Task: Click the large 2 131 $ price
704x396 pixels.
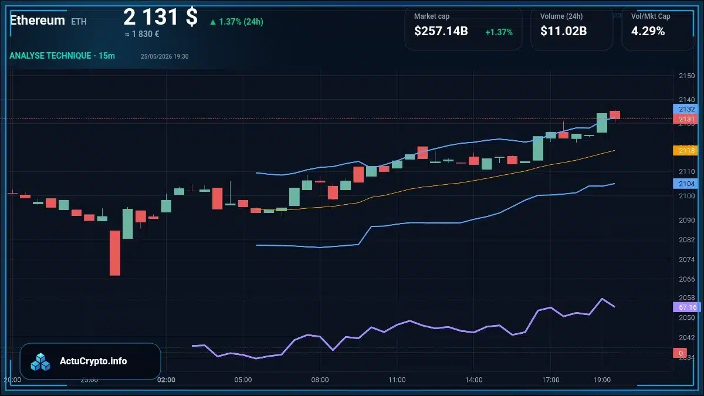Action: coord(160,16)
